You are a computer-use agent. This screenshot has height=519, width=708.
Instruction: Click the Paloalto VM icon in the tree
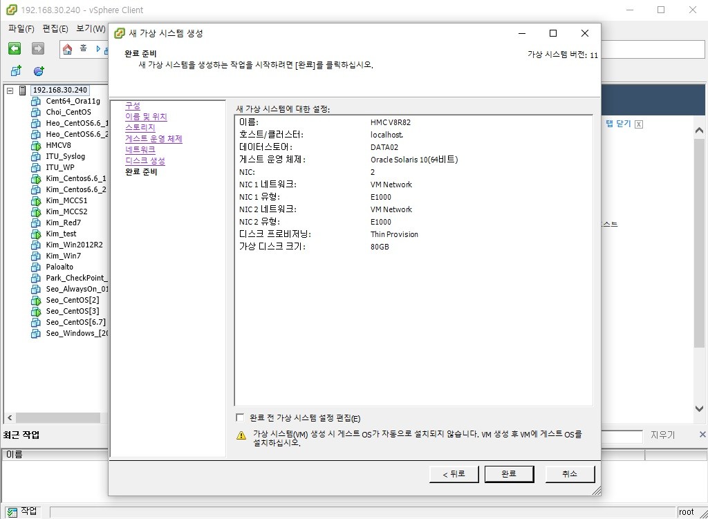point(37,267)
